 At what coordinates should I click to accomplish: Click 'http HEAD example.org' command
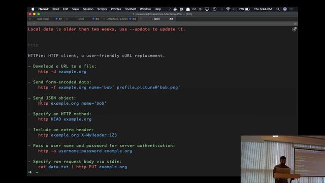pos(64,119)
